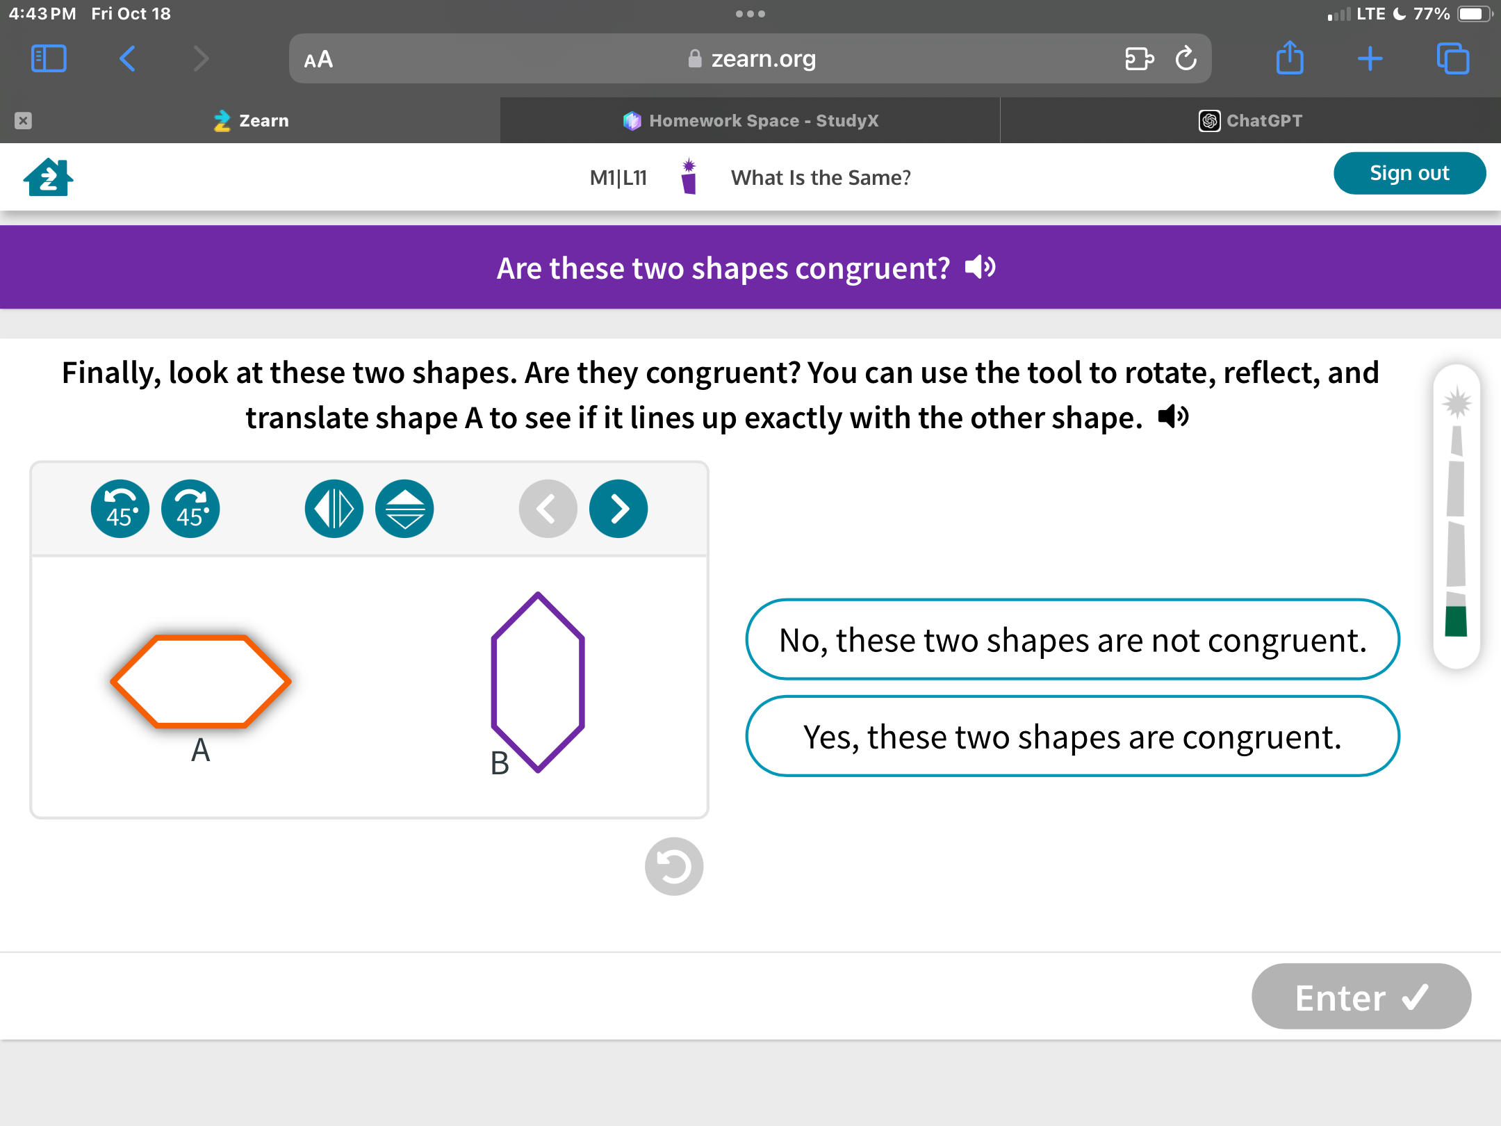
Task: Translate shape A left
Action: click(548, 509)
